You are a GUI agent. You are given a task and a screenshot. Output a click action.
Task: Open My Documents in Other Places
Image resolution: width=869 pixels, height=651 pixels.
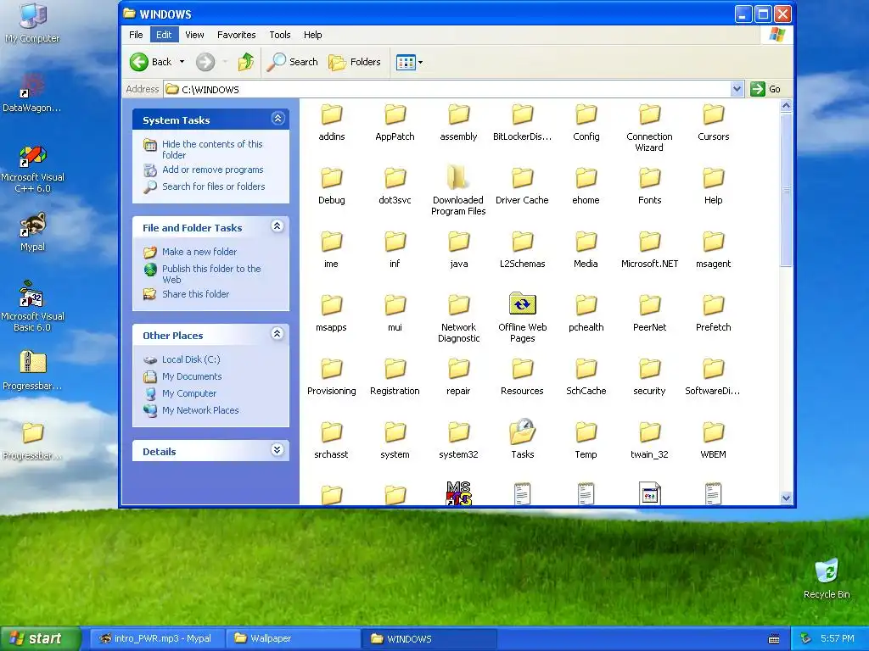192,376
